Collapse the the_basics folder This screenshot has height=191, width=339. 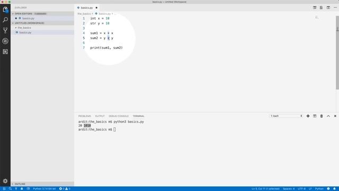[24, 28]
